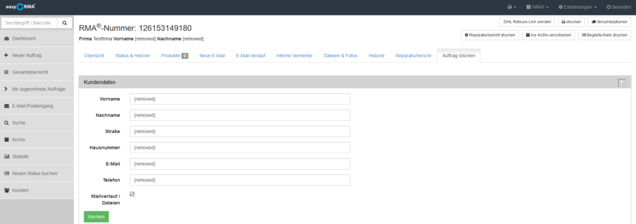
Task: Click Begleitschein drucken button
Action: tap(604, 35)
